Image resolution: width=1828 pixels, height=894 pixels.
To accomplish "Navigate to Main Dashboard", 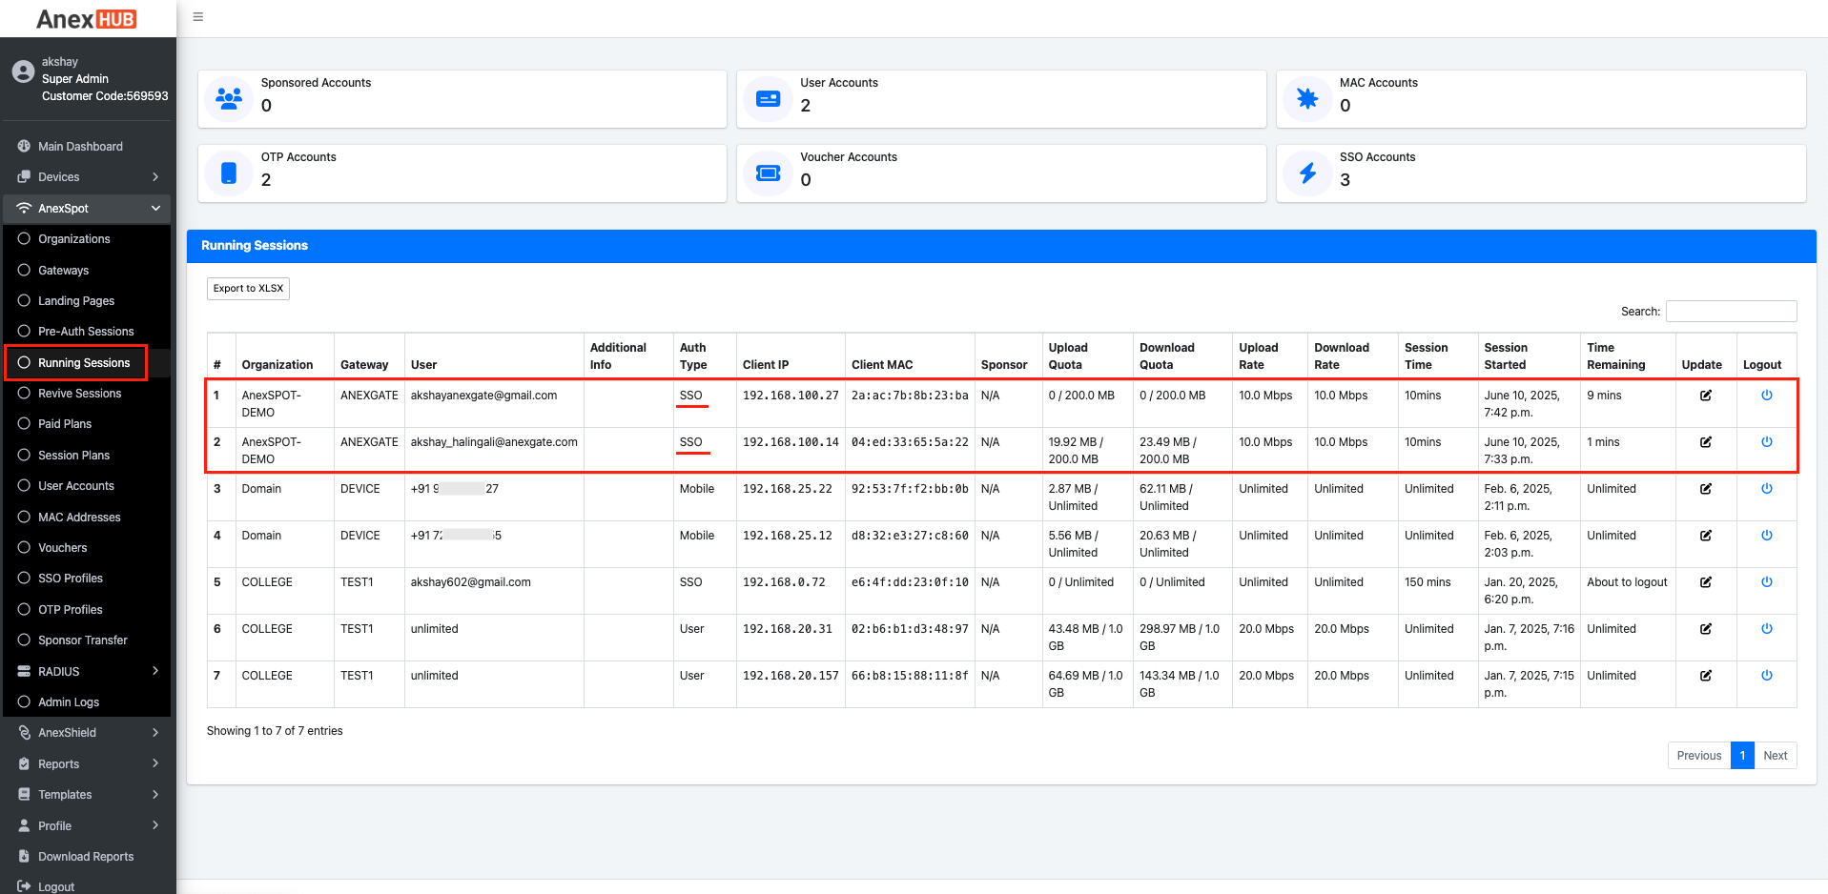I will (80, 146).
